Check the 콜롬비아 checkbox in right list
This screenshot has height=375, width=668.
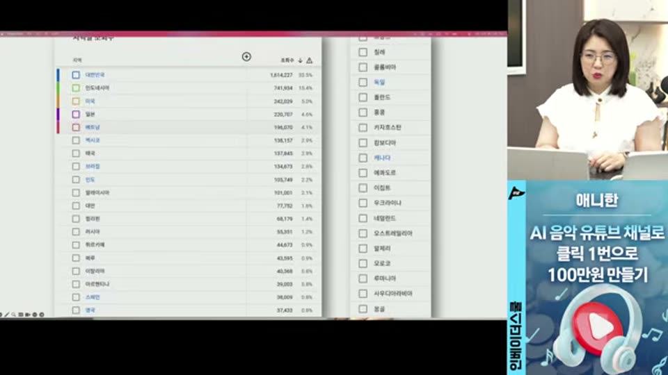(x=363, y=67)
